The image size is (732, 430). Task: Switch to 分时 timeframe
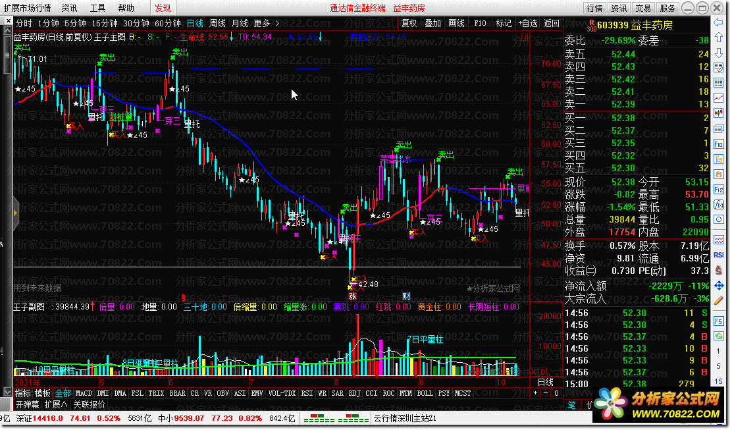[x=24, y=23]
